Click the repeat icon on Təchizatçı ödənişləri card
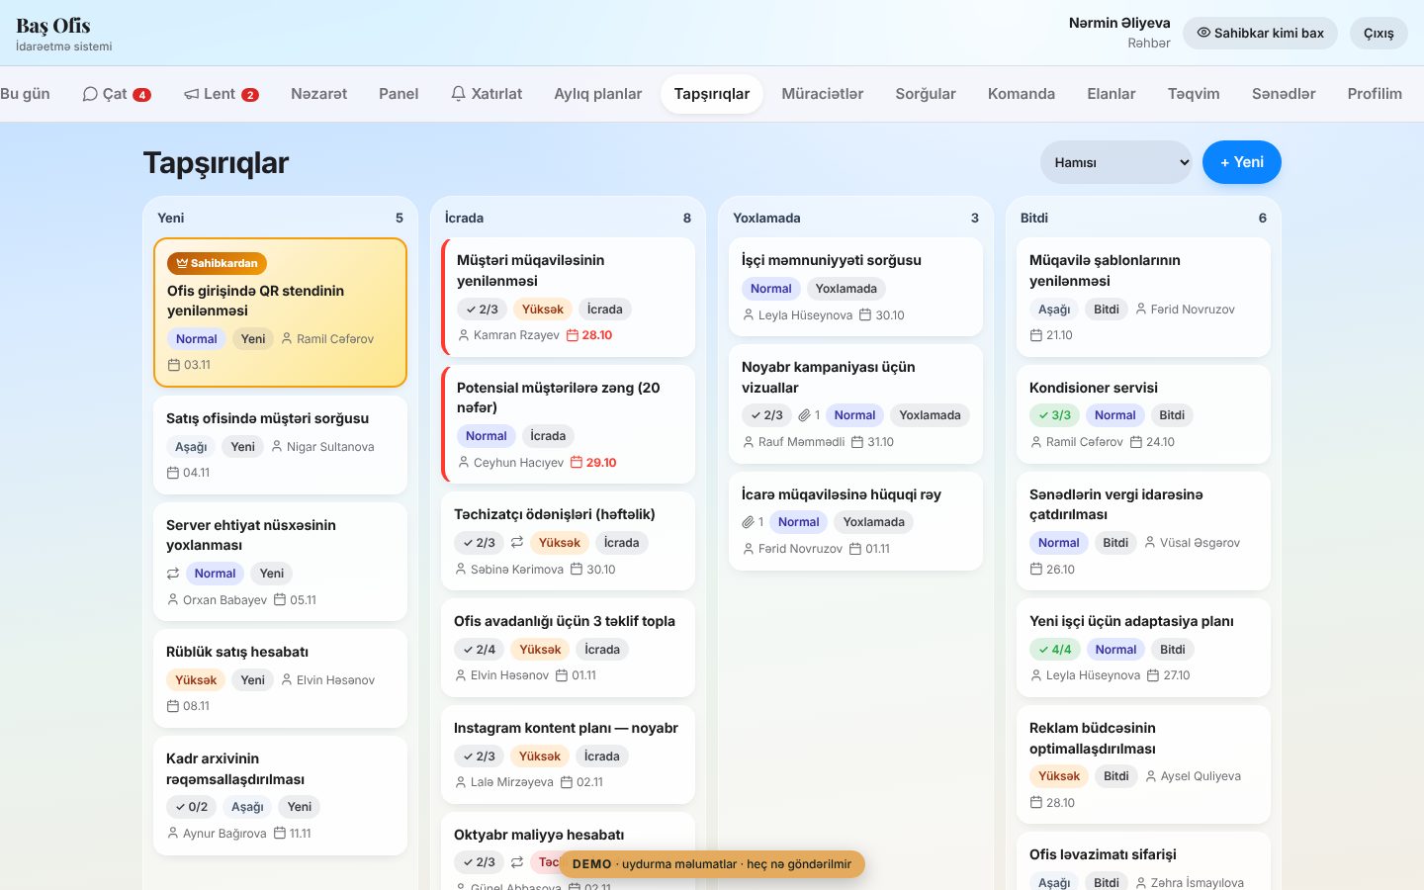 517,543
